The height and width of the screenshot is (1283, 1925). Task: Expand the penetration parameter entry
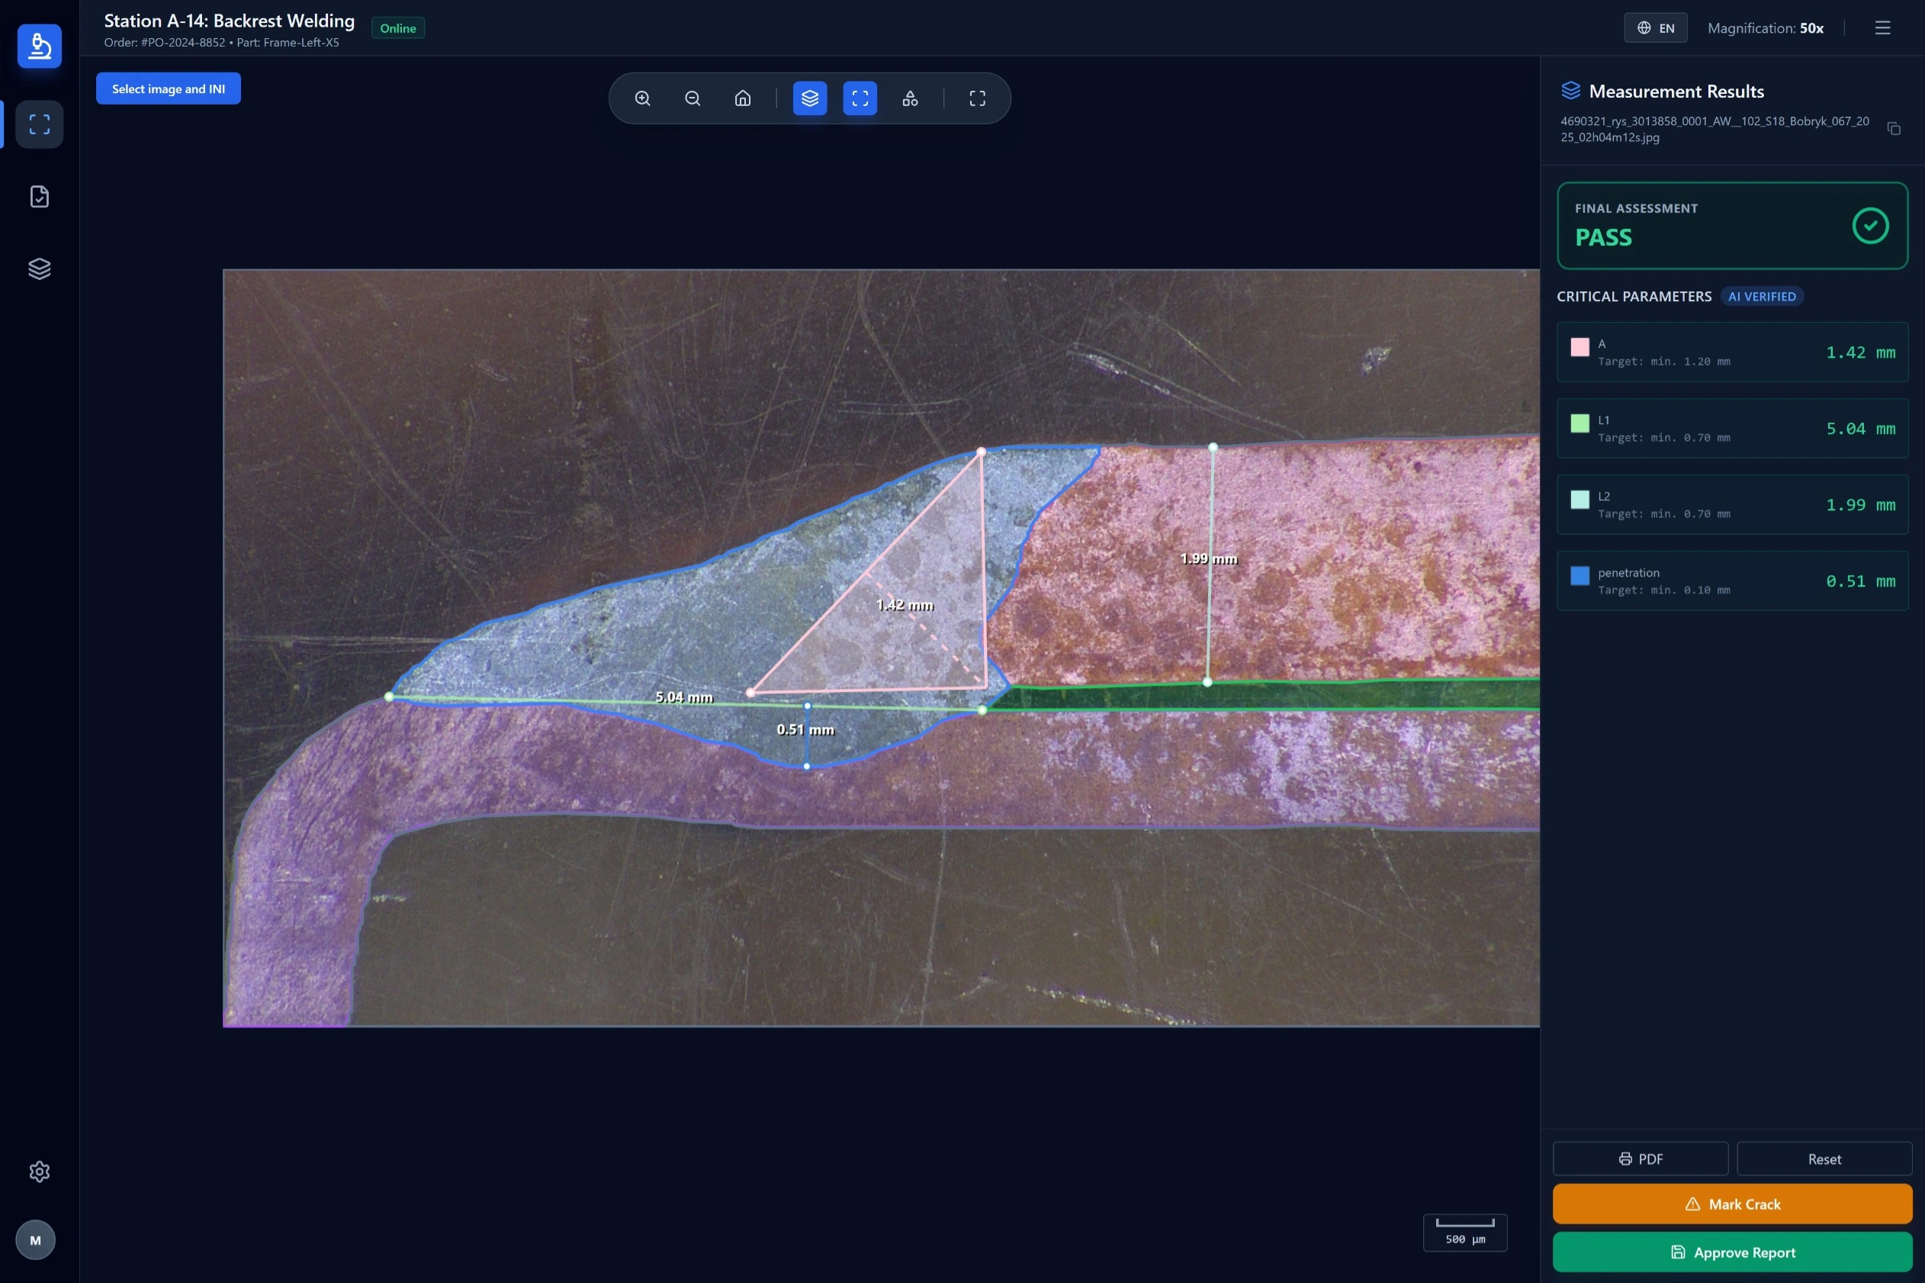1732,580
